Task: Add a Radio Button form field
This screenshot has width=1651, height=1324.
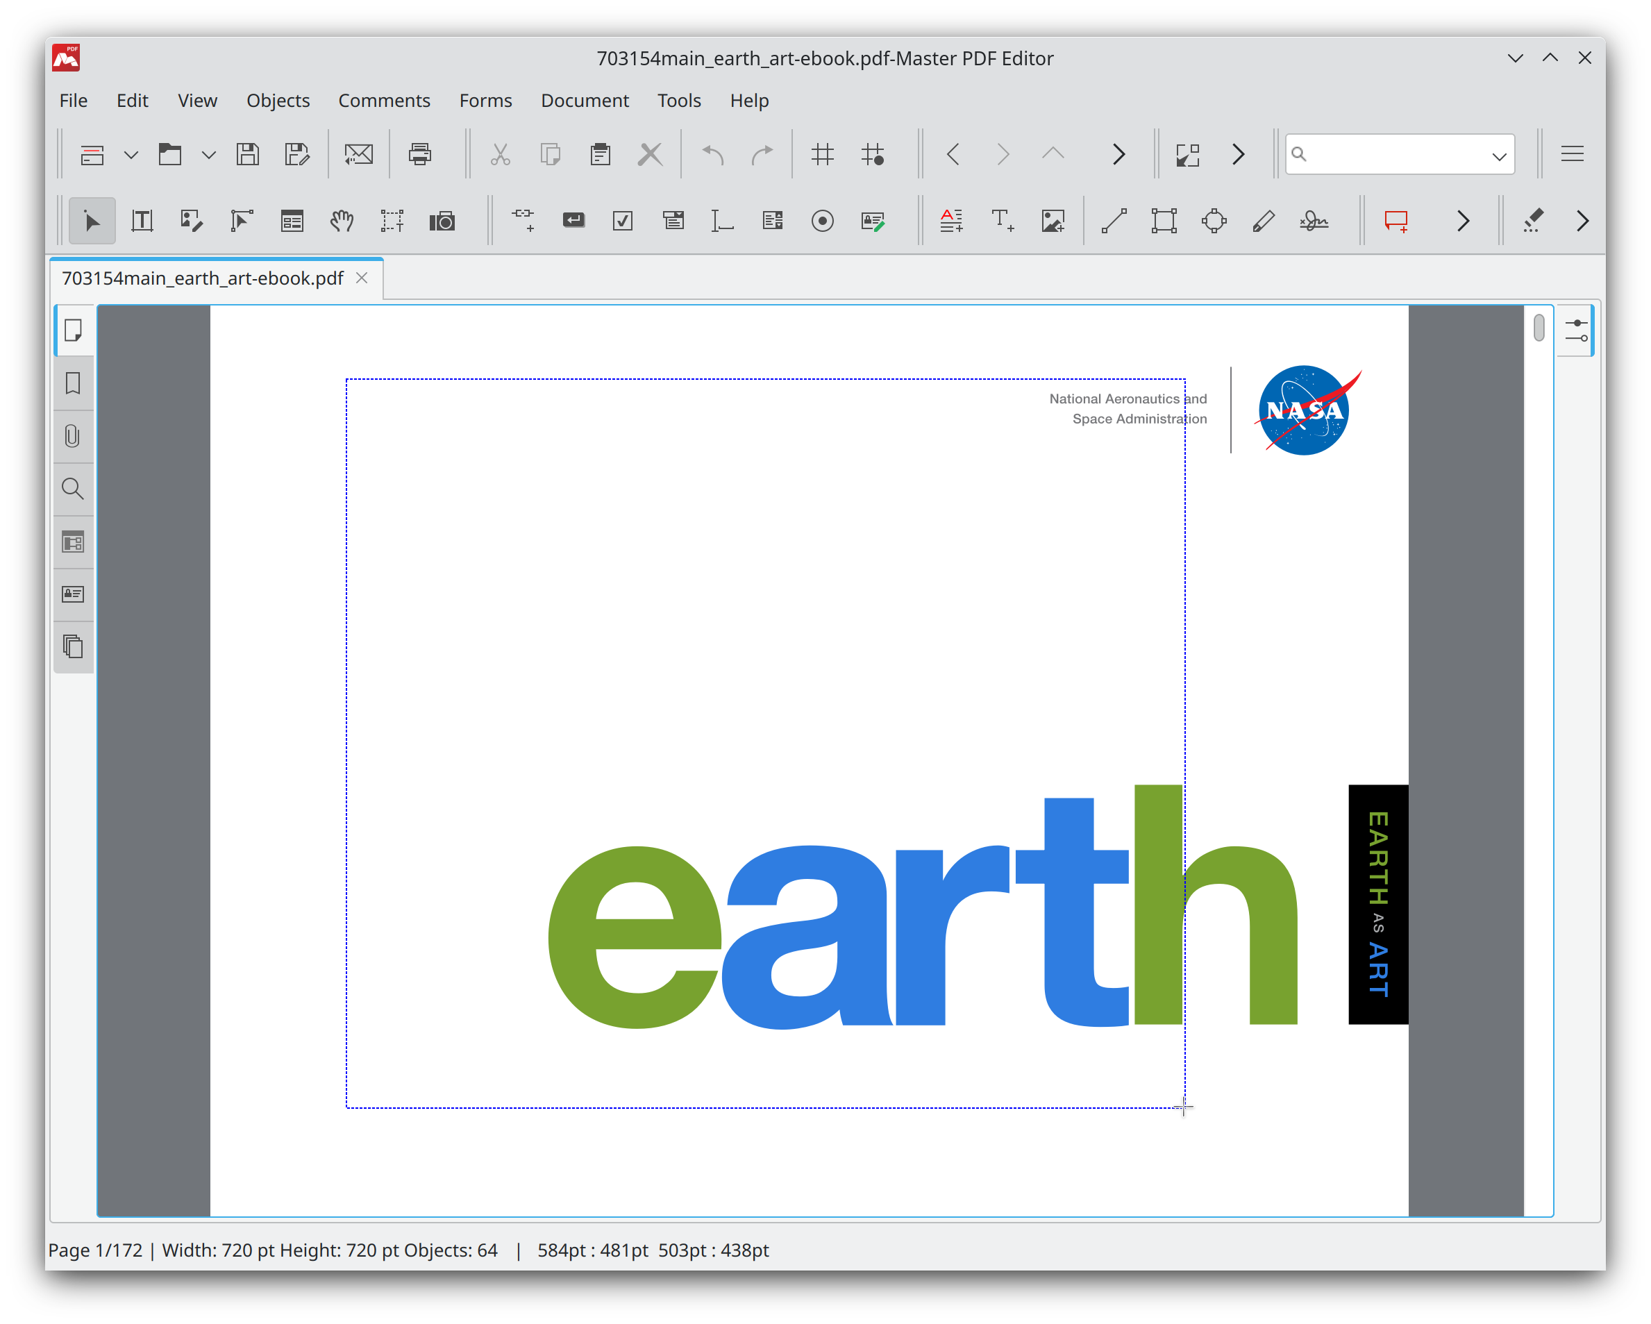Action: 823,221
